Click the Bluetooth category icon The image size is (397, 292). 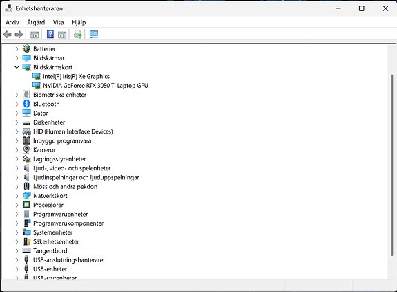[27, 104]
